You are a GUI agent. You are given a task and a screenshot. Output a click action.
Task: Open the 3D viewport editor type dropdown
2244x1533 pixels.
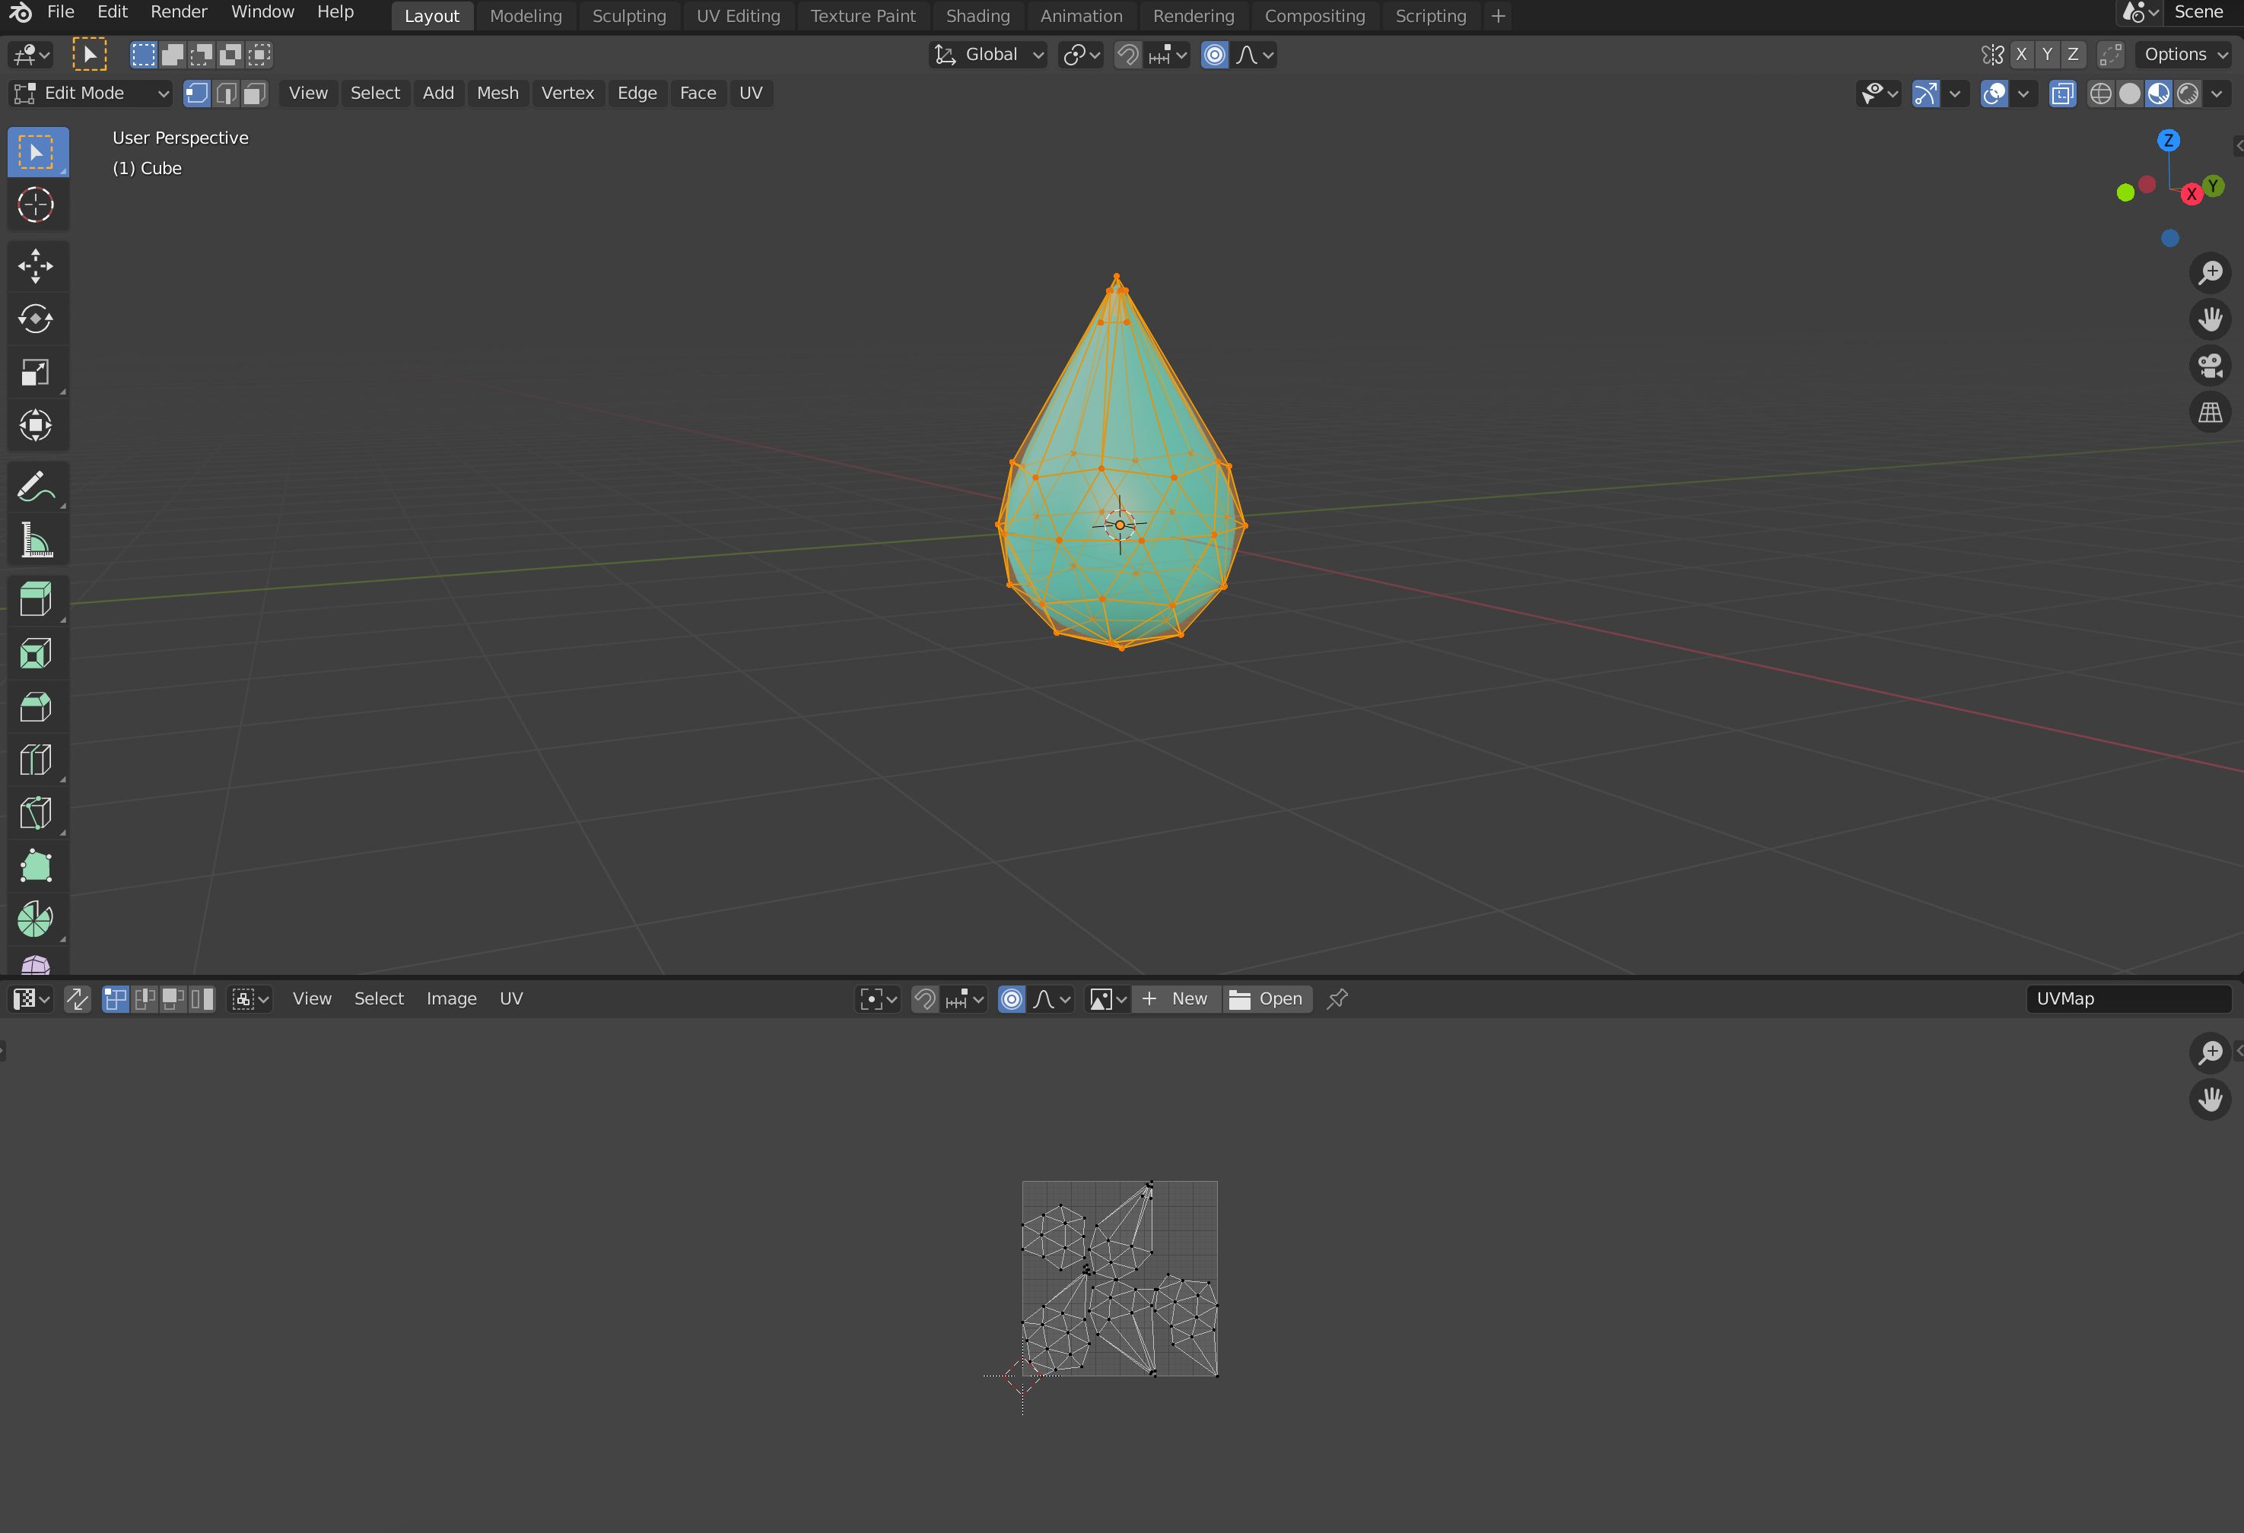tap(31, 55)
